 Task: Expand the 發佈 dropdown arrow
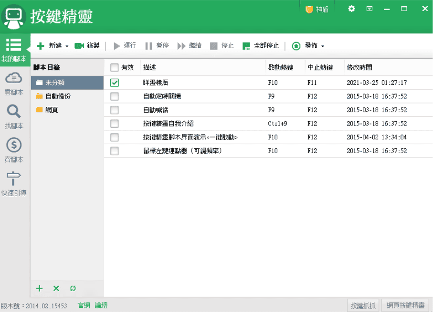(323, 46)
